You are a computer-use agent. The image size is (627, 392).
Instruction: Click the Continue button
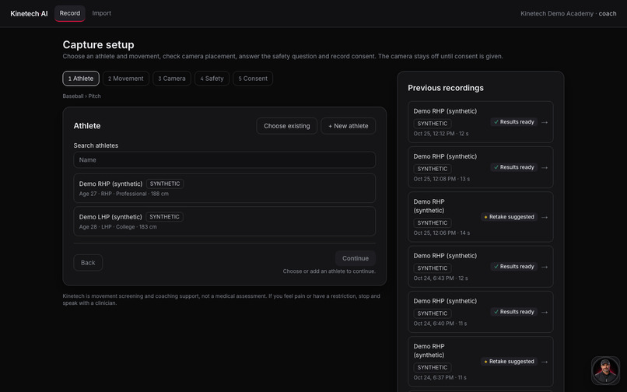pos(356,258)
